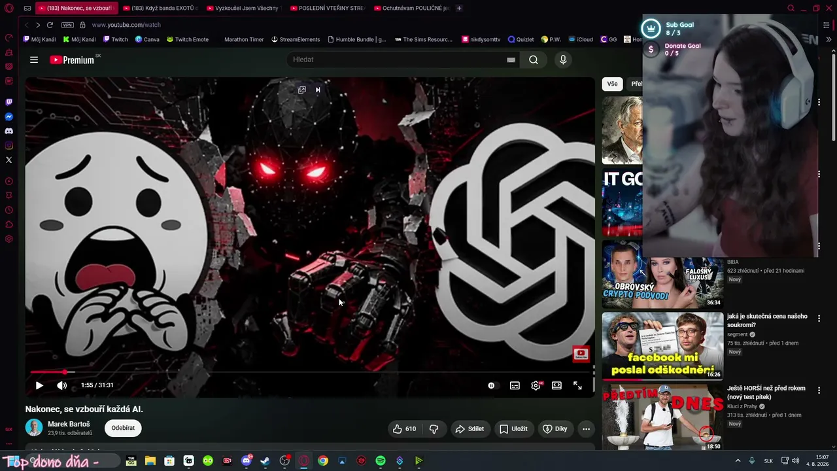Open the StreamElements bookmark
This screenshot has width=837, height=471.
coord(296,39)
